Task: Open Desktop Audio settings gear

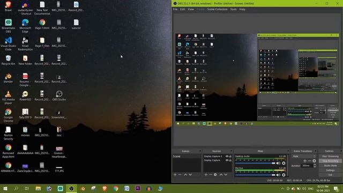Action: tap(284, 163)
